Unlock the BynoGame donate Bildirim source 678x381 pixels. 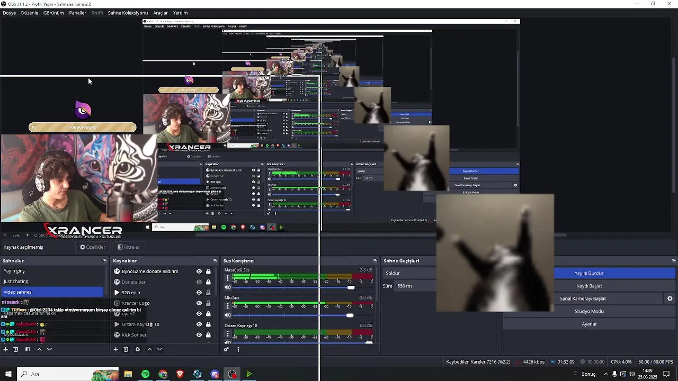point(208,271)
